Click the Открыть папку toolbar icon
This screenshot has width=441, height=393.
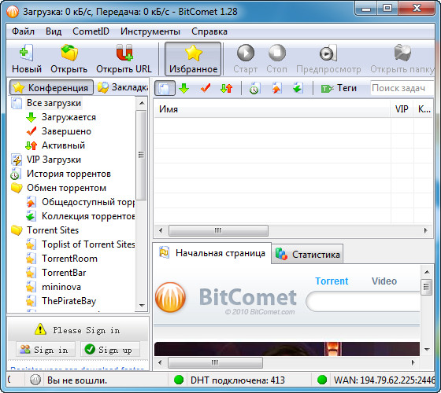[x=402, y=53]
